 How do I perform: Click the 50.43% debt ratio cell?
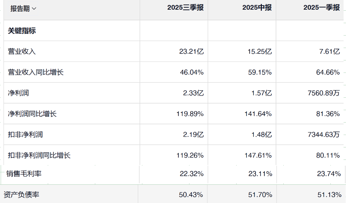(x=191, y=195)
